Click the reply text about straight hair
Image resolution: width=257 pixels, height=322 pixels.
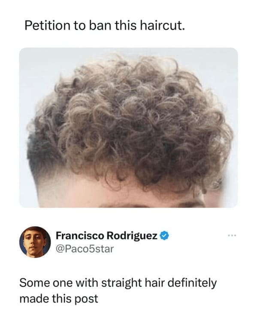point(118,291)
